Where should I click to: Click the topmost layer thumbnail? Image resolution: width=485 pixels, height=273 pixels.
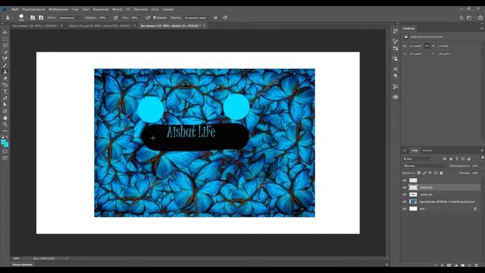click(x=413, y=180)
